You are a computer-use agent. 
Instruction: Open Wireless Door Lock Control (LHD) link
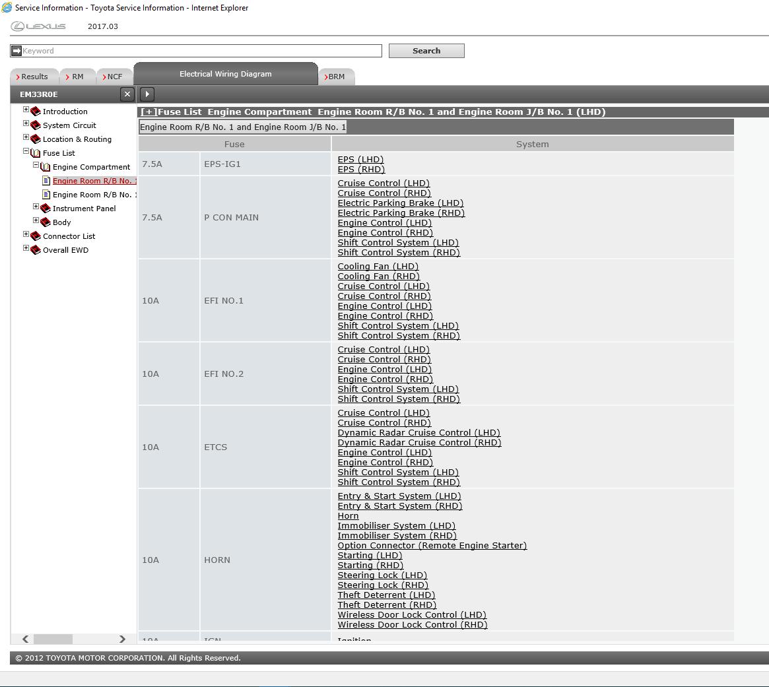(x=412, y=615)
